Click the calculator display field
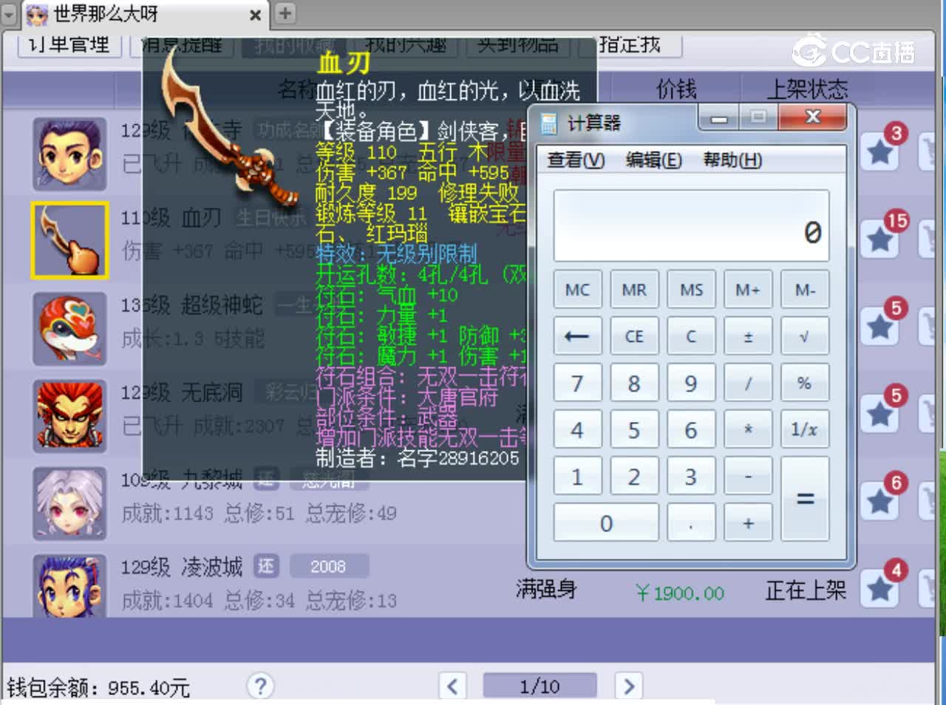The height and width of the screenshot is (705, 946). (691, 225)
